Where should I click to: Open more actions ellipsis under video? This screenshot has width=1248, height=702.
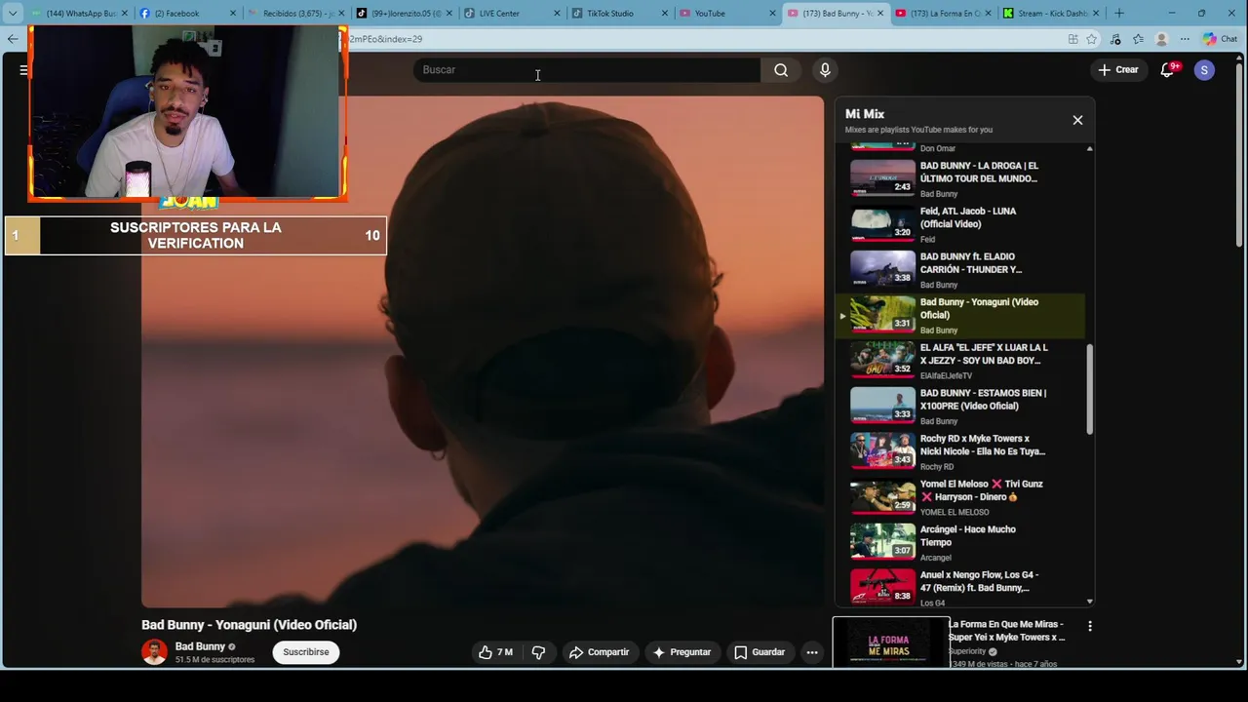811,652
